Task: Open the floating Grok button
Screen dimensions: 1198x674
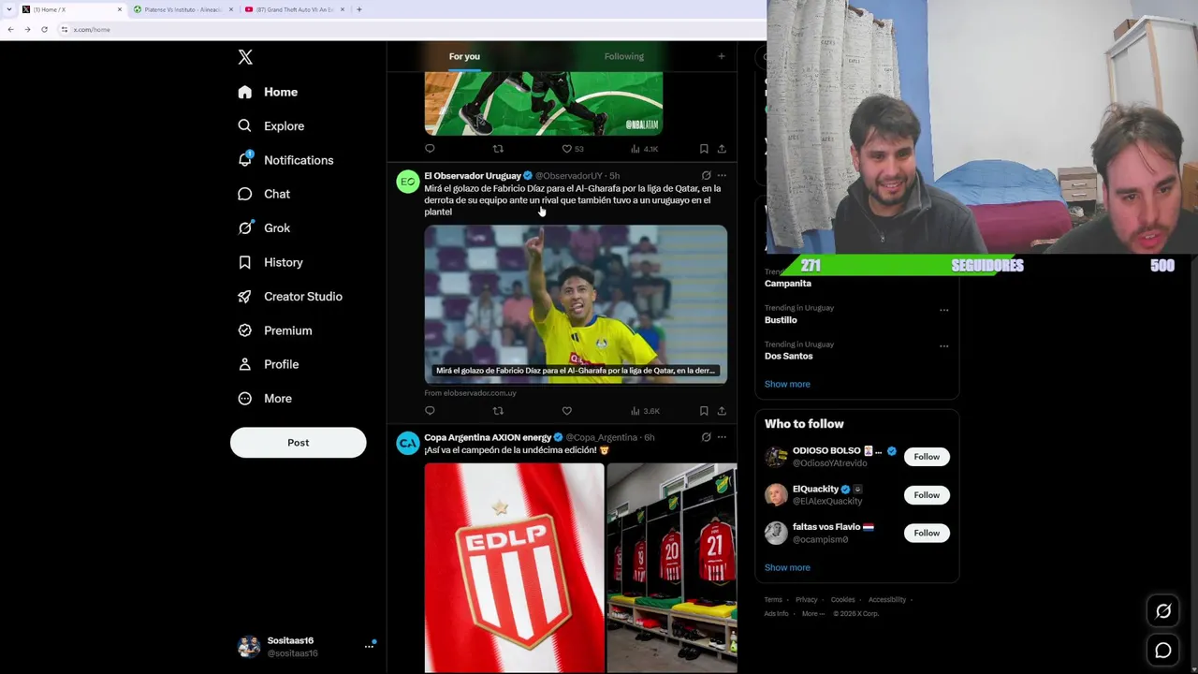Action: (1163, 611)
